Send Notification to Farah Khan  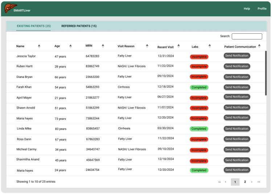click(x=237, y=87)
